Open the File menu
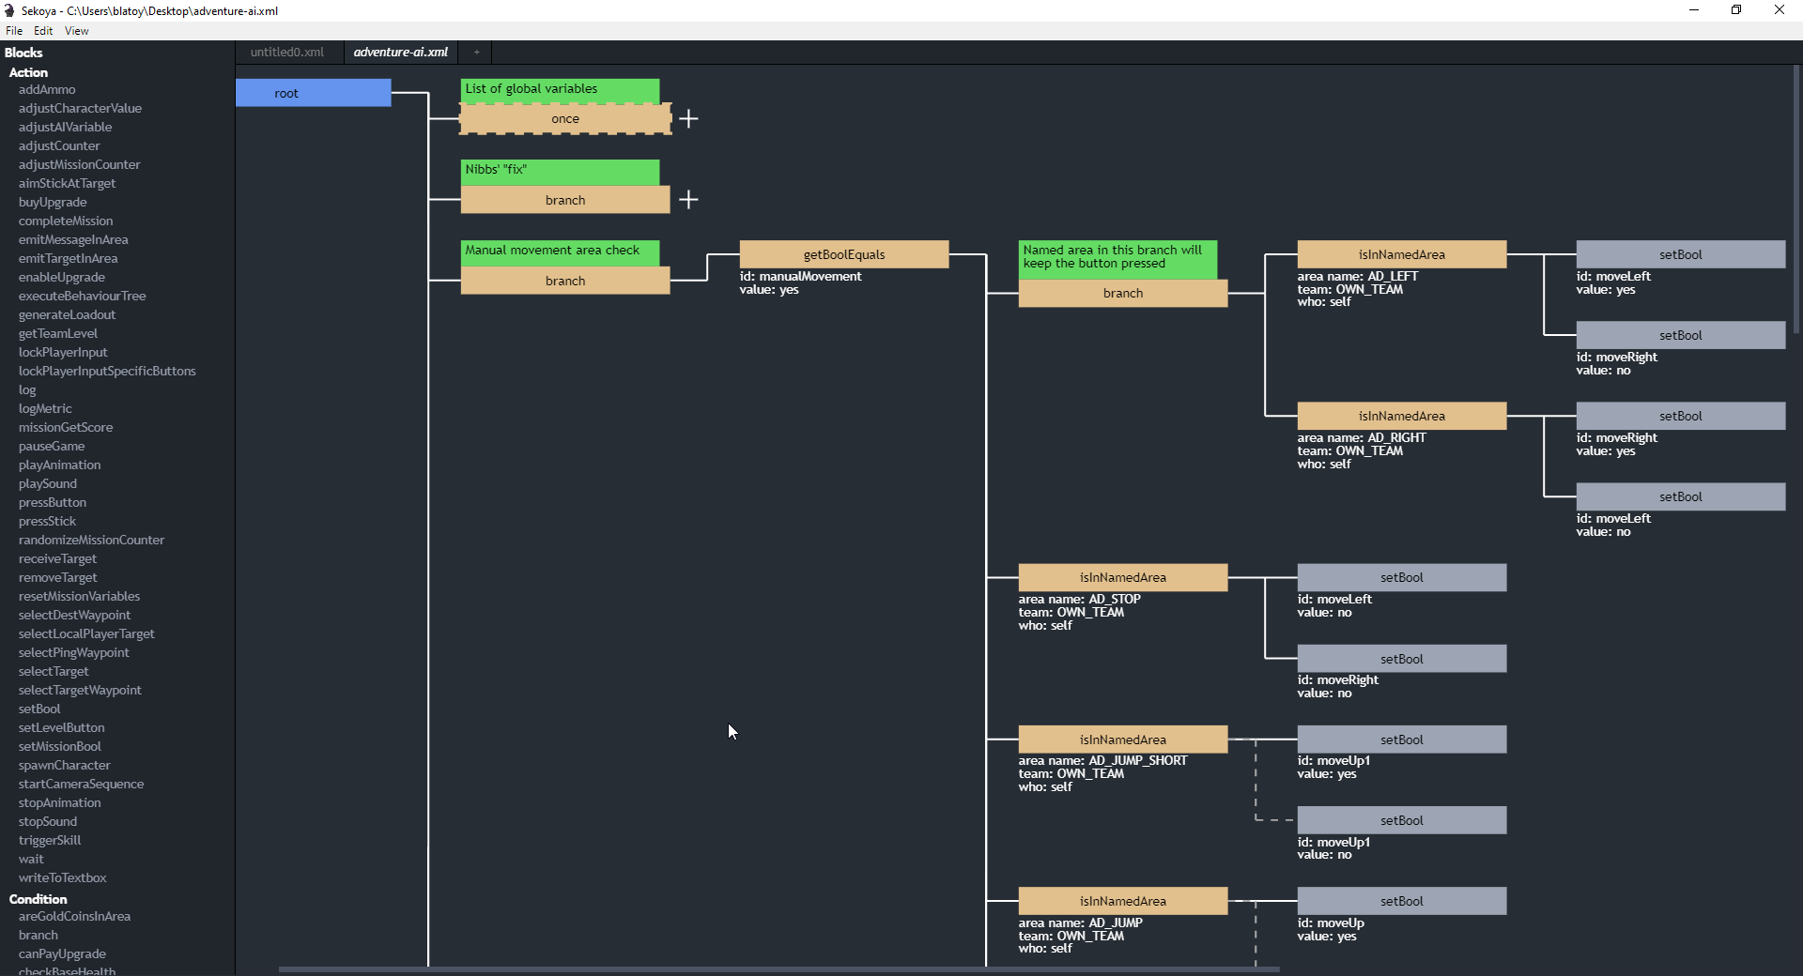1803x976 pixels. pos(14,30)
